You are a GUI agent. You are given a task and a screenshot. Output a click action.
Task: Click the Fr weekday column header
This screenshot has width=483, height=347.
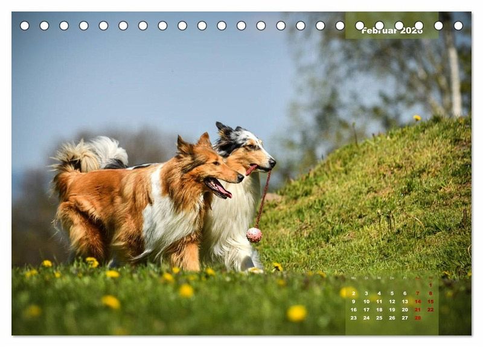405,278
